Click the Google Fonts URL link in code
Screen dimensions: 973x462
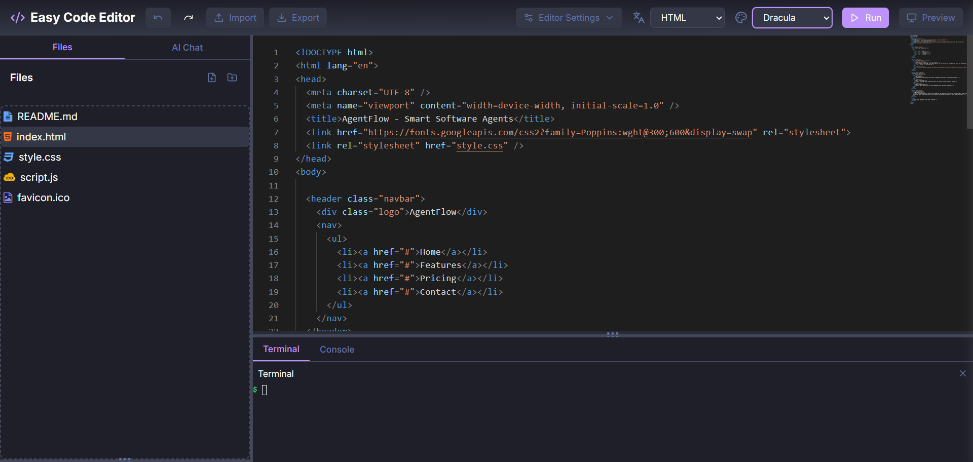[560, 132]
